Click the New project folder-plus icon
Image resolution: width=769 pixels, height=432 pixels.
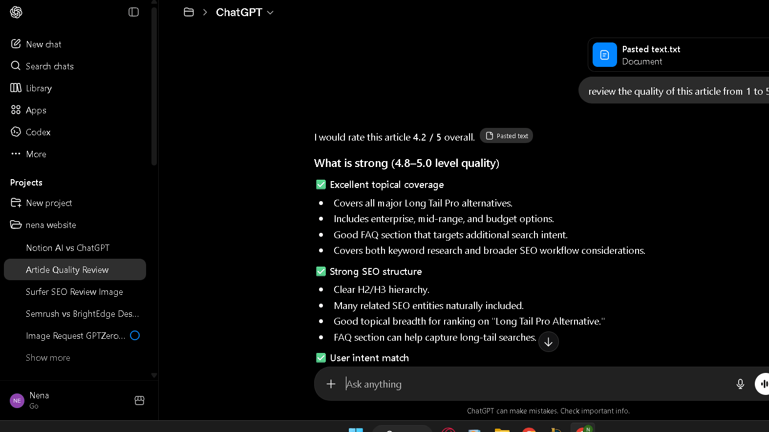pyautogui.click(x=16, y=203)
